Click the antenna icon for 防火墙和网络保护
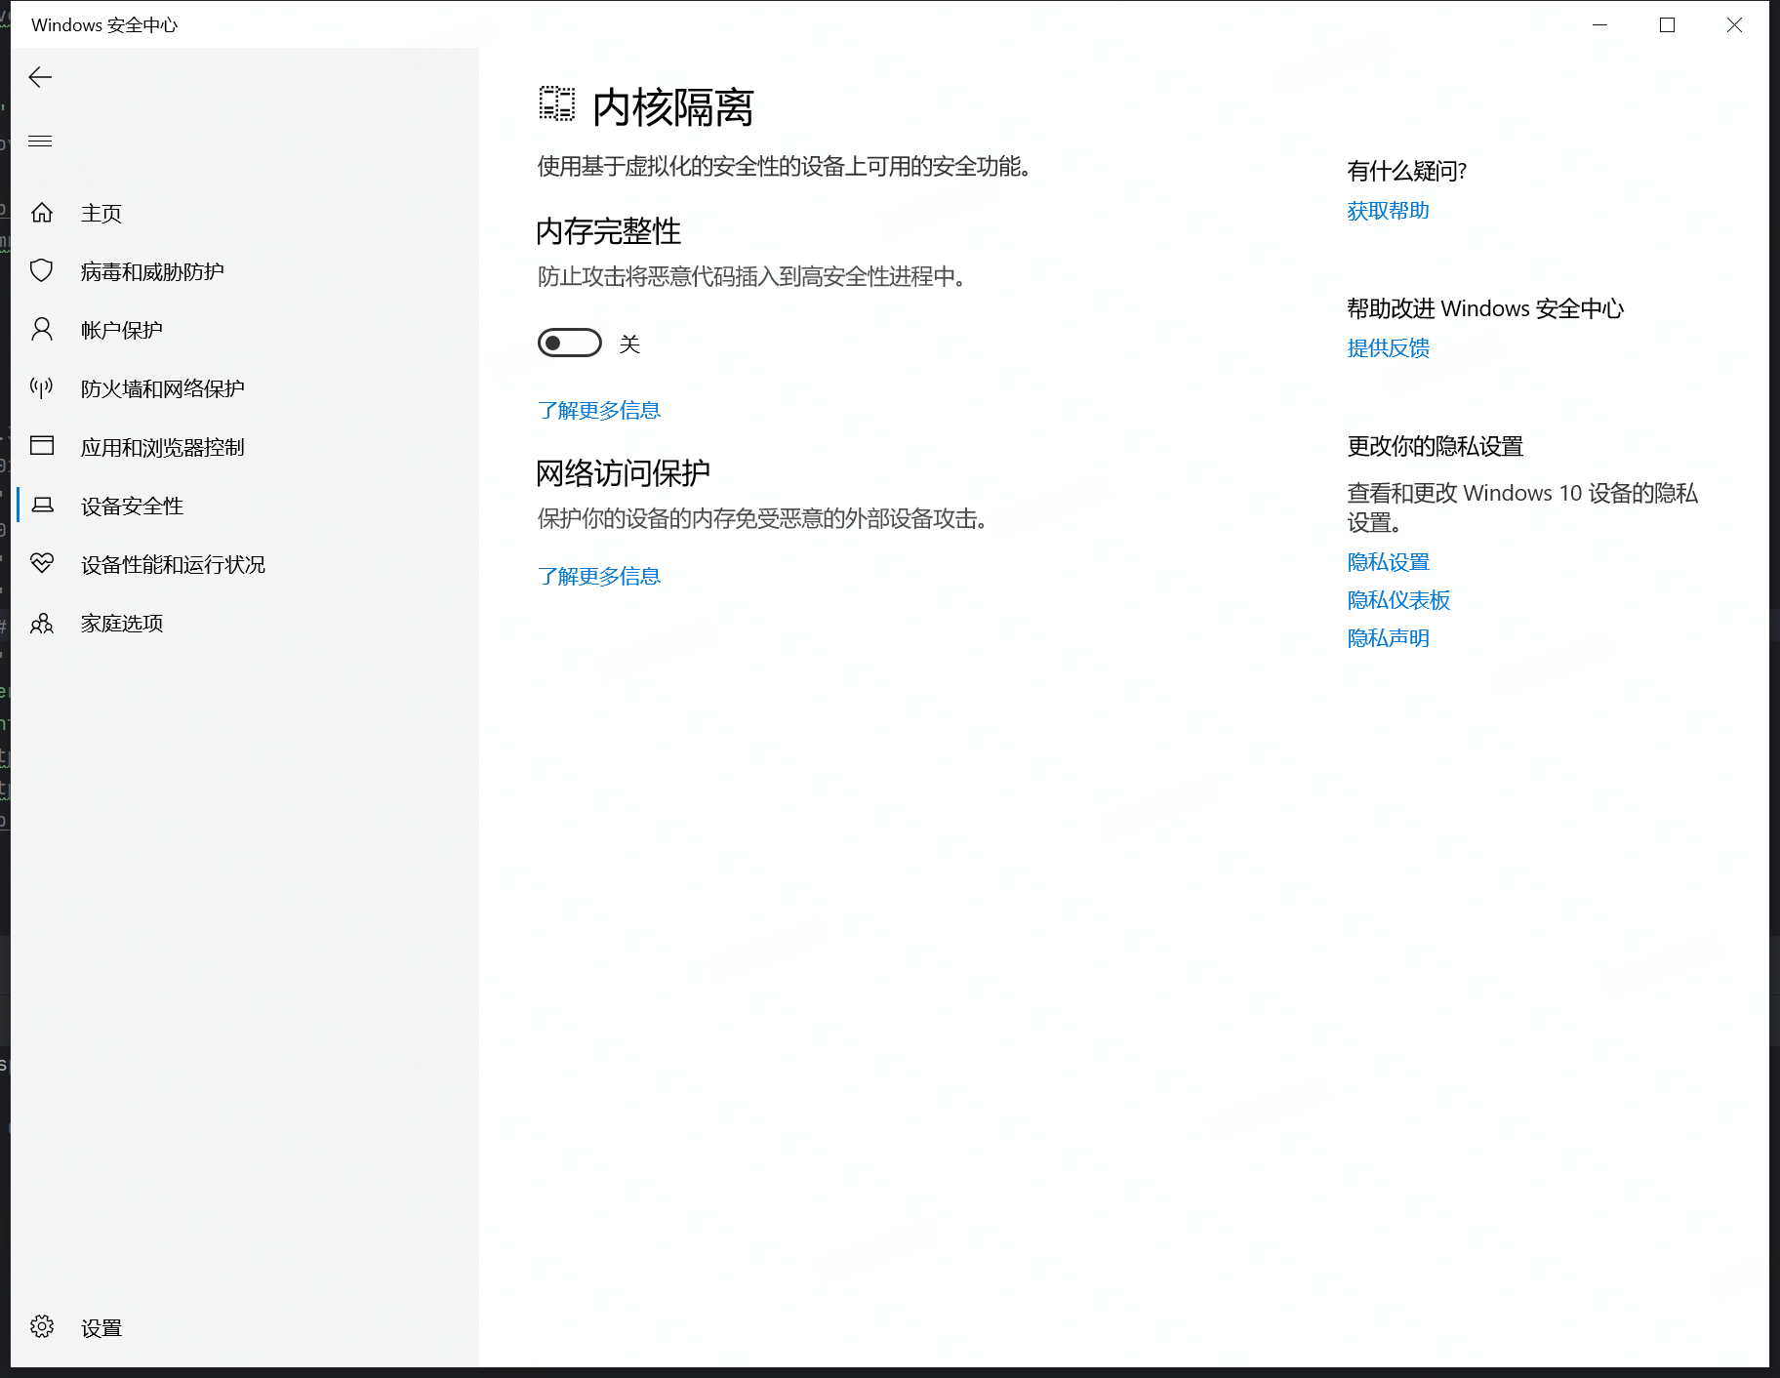 tap(42, 387)
